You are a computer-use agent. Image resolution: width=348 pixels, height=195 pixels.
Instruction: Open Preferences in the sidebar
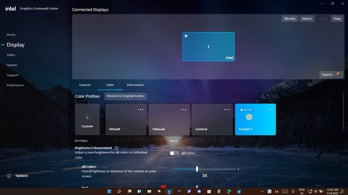(x=15, y=85)
